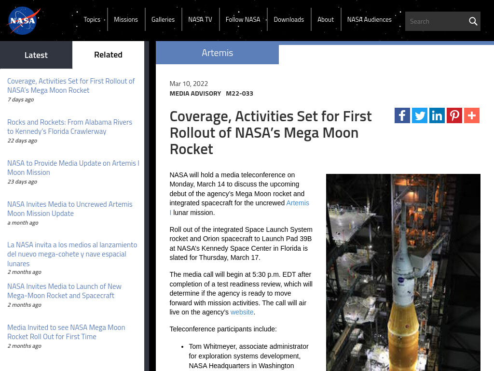
Task: Click the Mar 10, 2022 date text
Action: (x=189, y=84)
